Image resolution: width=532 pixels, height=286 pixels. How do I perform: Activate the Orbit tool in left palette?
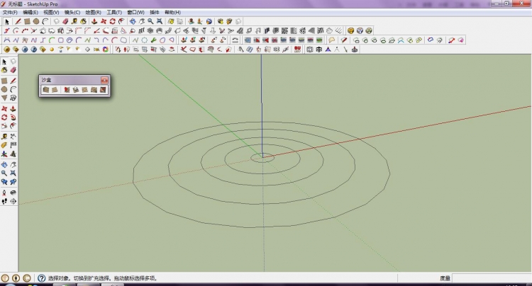4,164
